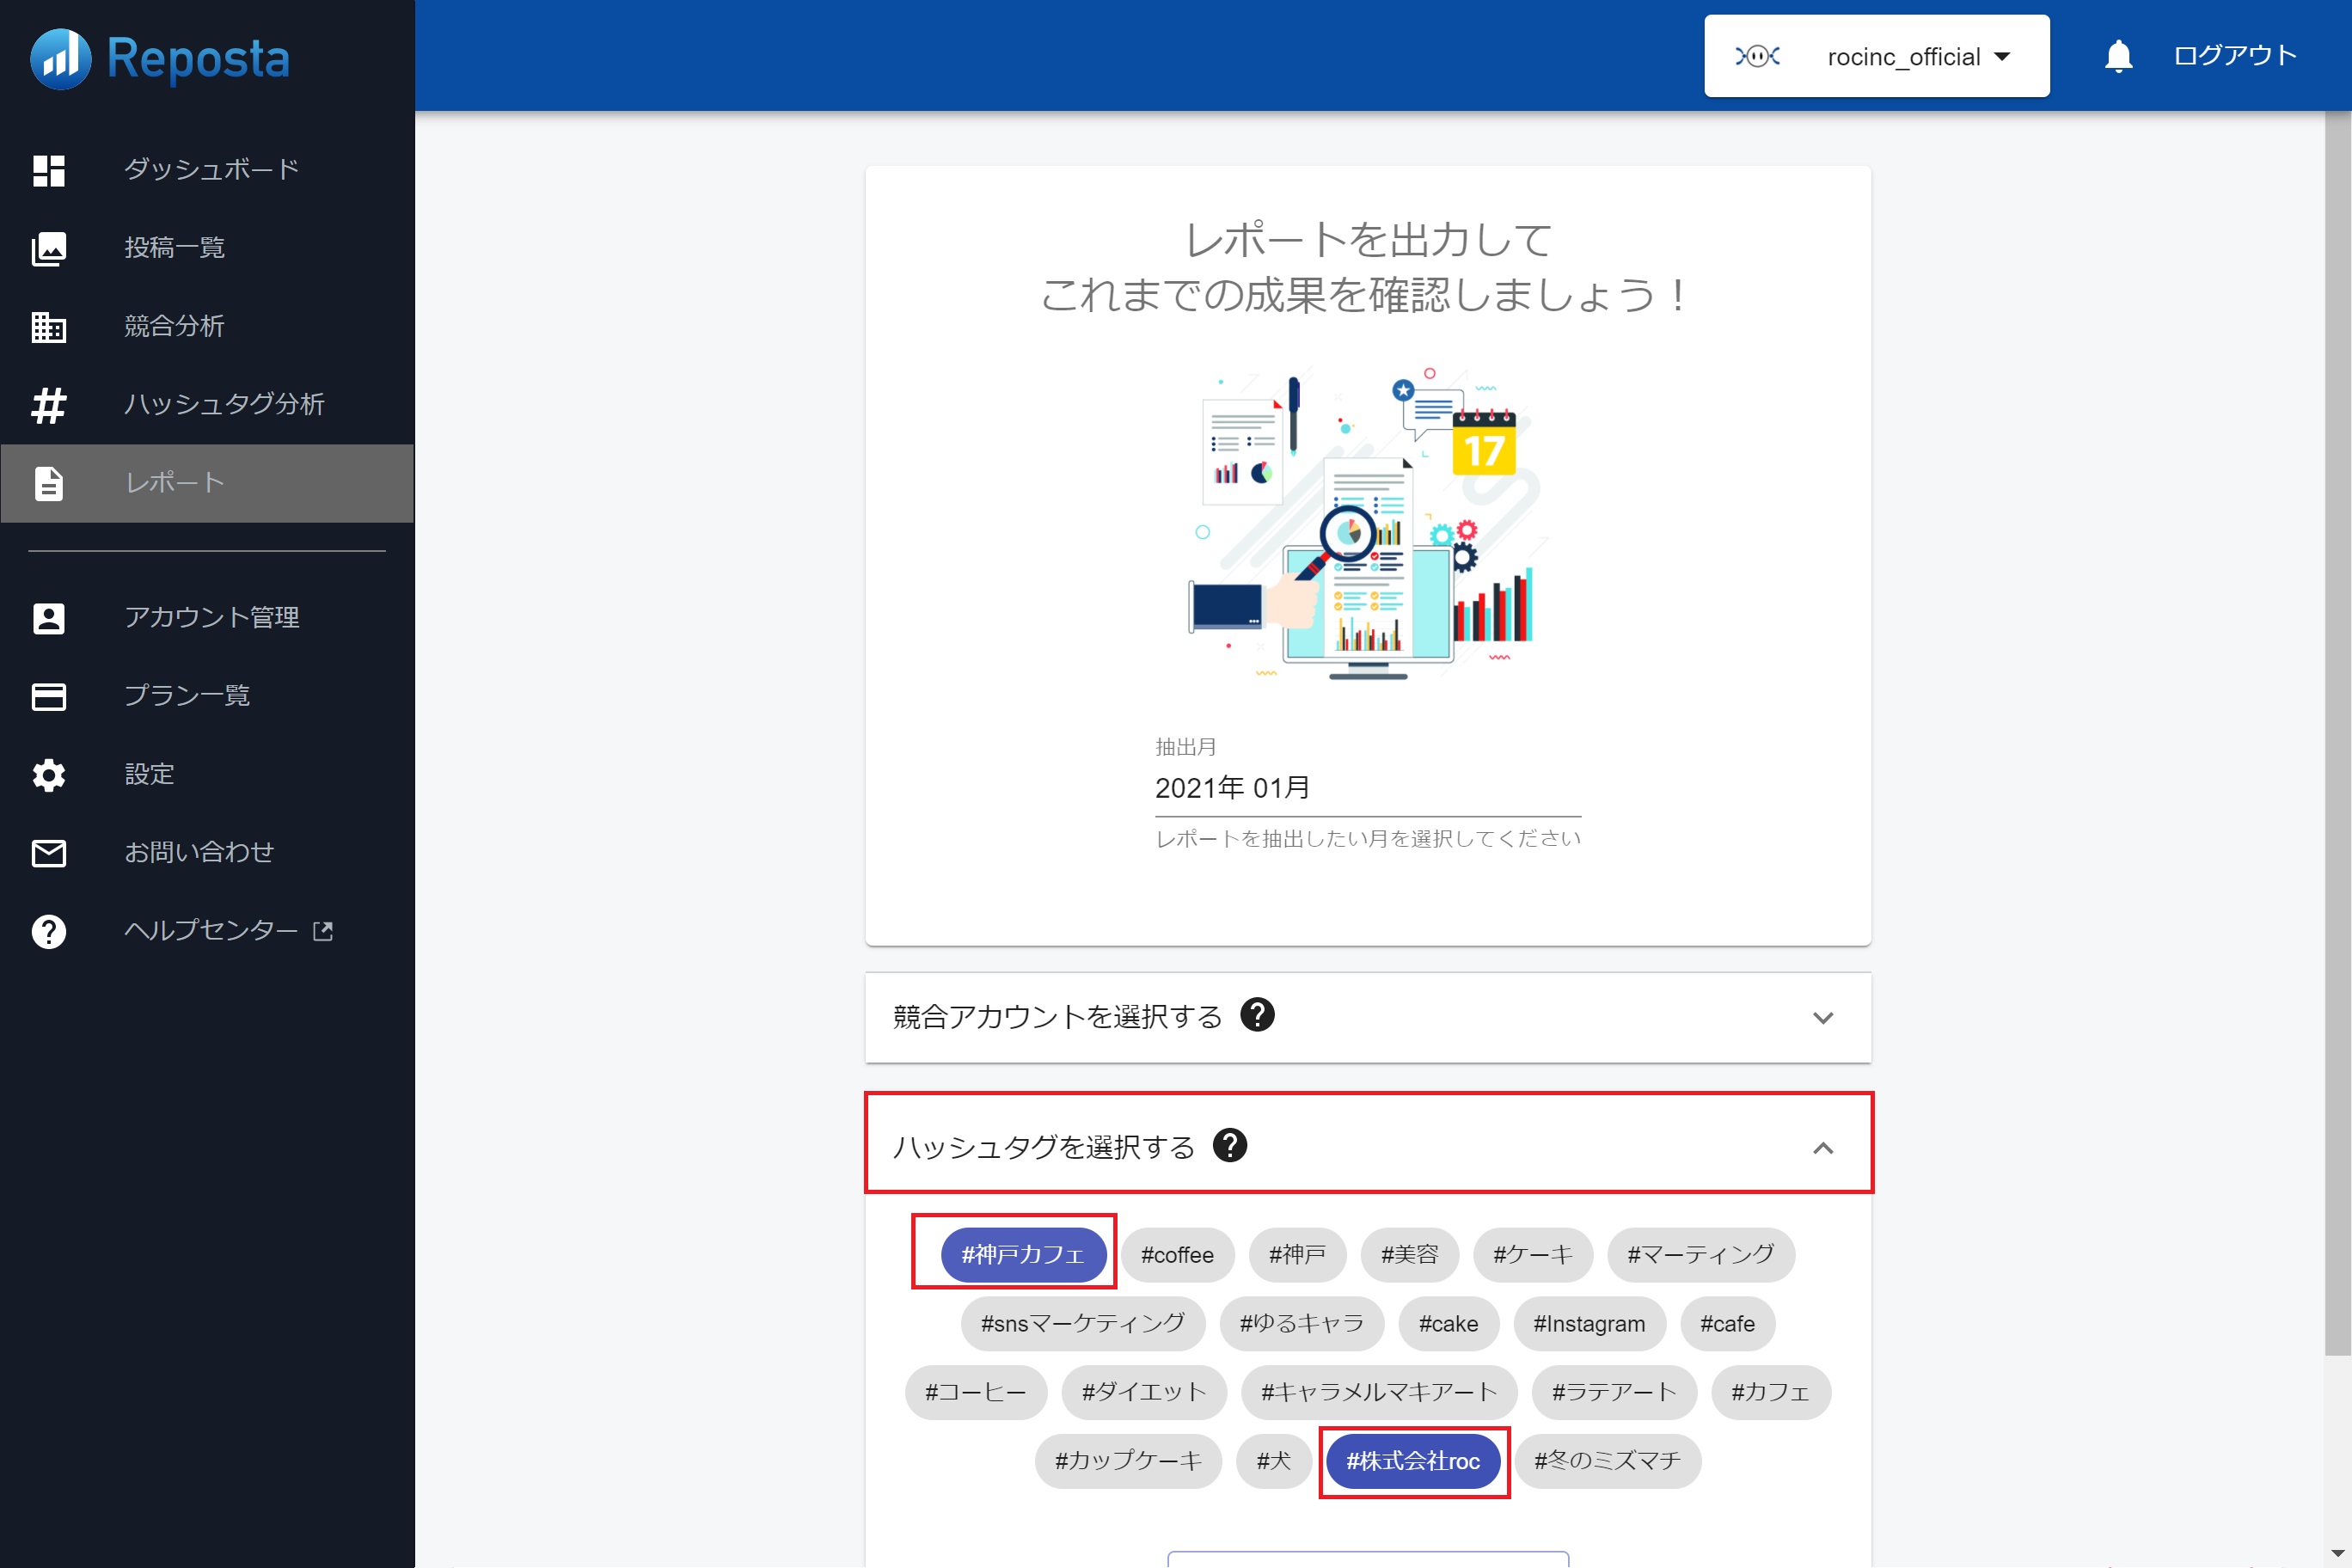Select the #コーヒー hashtag chip
Image resolution: width=2352 pixels, height=1568 pixels.
tap(976, 1392)
